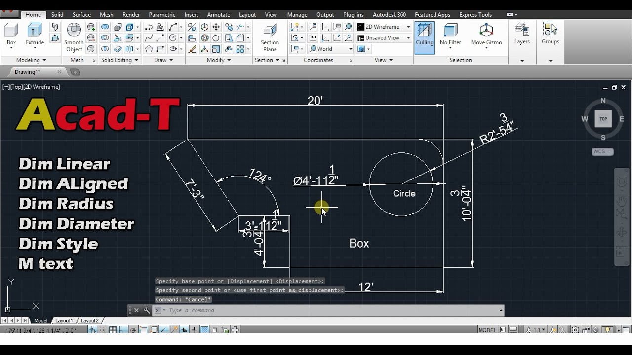Click the WCS button under ViewCube
The height and width of the screenshot is (355, 632).
point(602,151)
